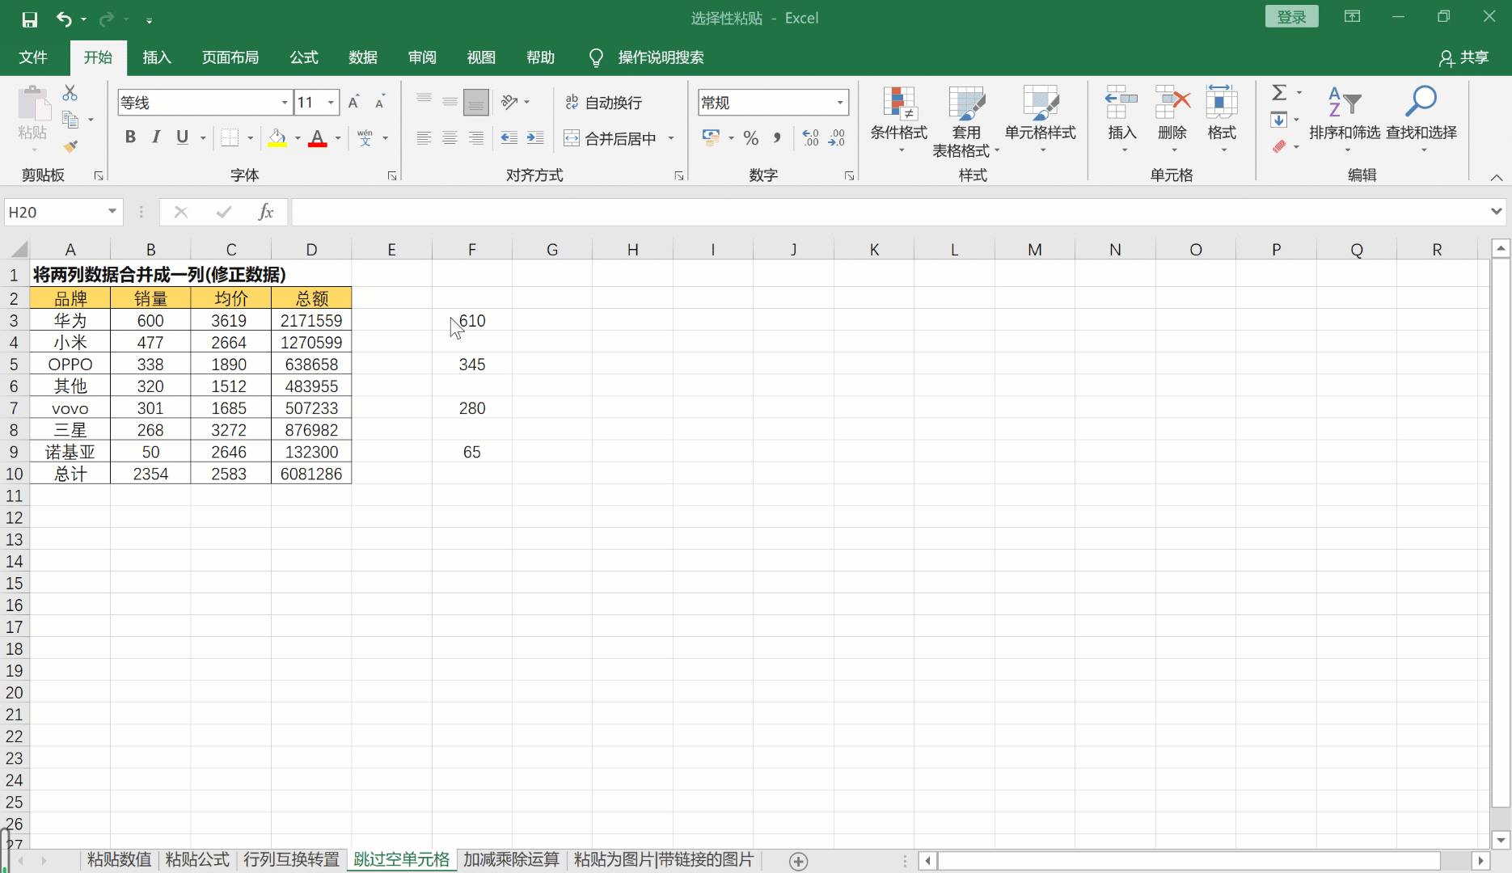The height and width of the screenshot is (873, 1512).
Task: Toggle 自动换行 wrap text
Action: coord(603,102)
